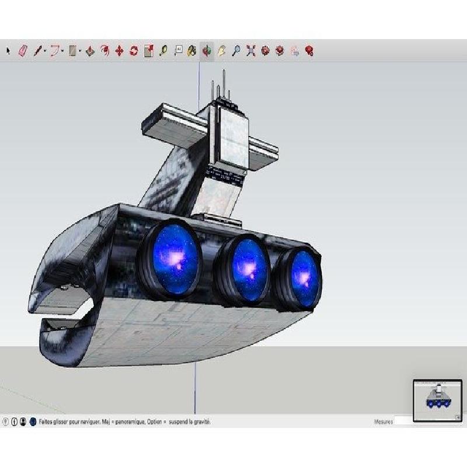This screenshot has width=467, height=467.
Task: Open the Line tool dropdown arrow
Action: [x=45, y=51]
